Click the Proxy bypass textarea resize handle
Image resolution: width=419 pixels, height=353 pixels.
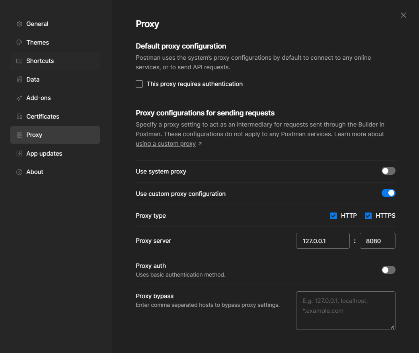tap(392, 327)
